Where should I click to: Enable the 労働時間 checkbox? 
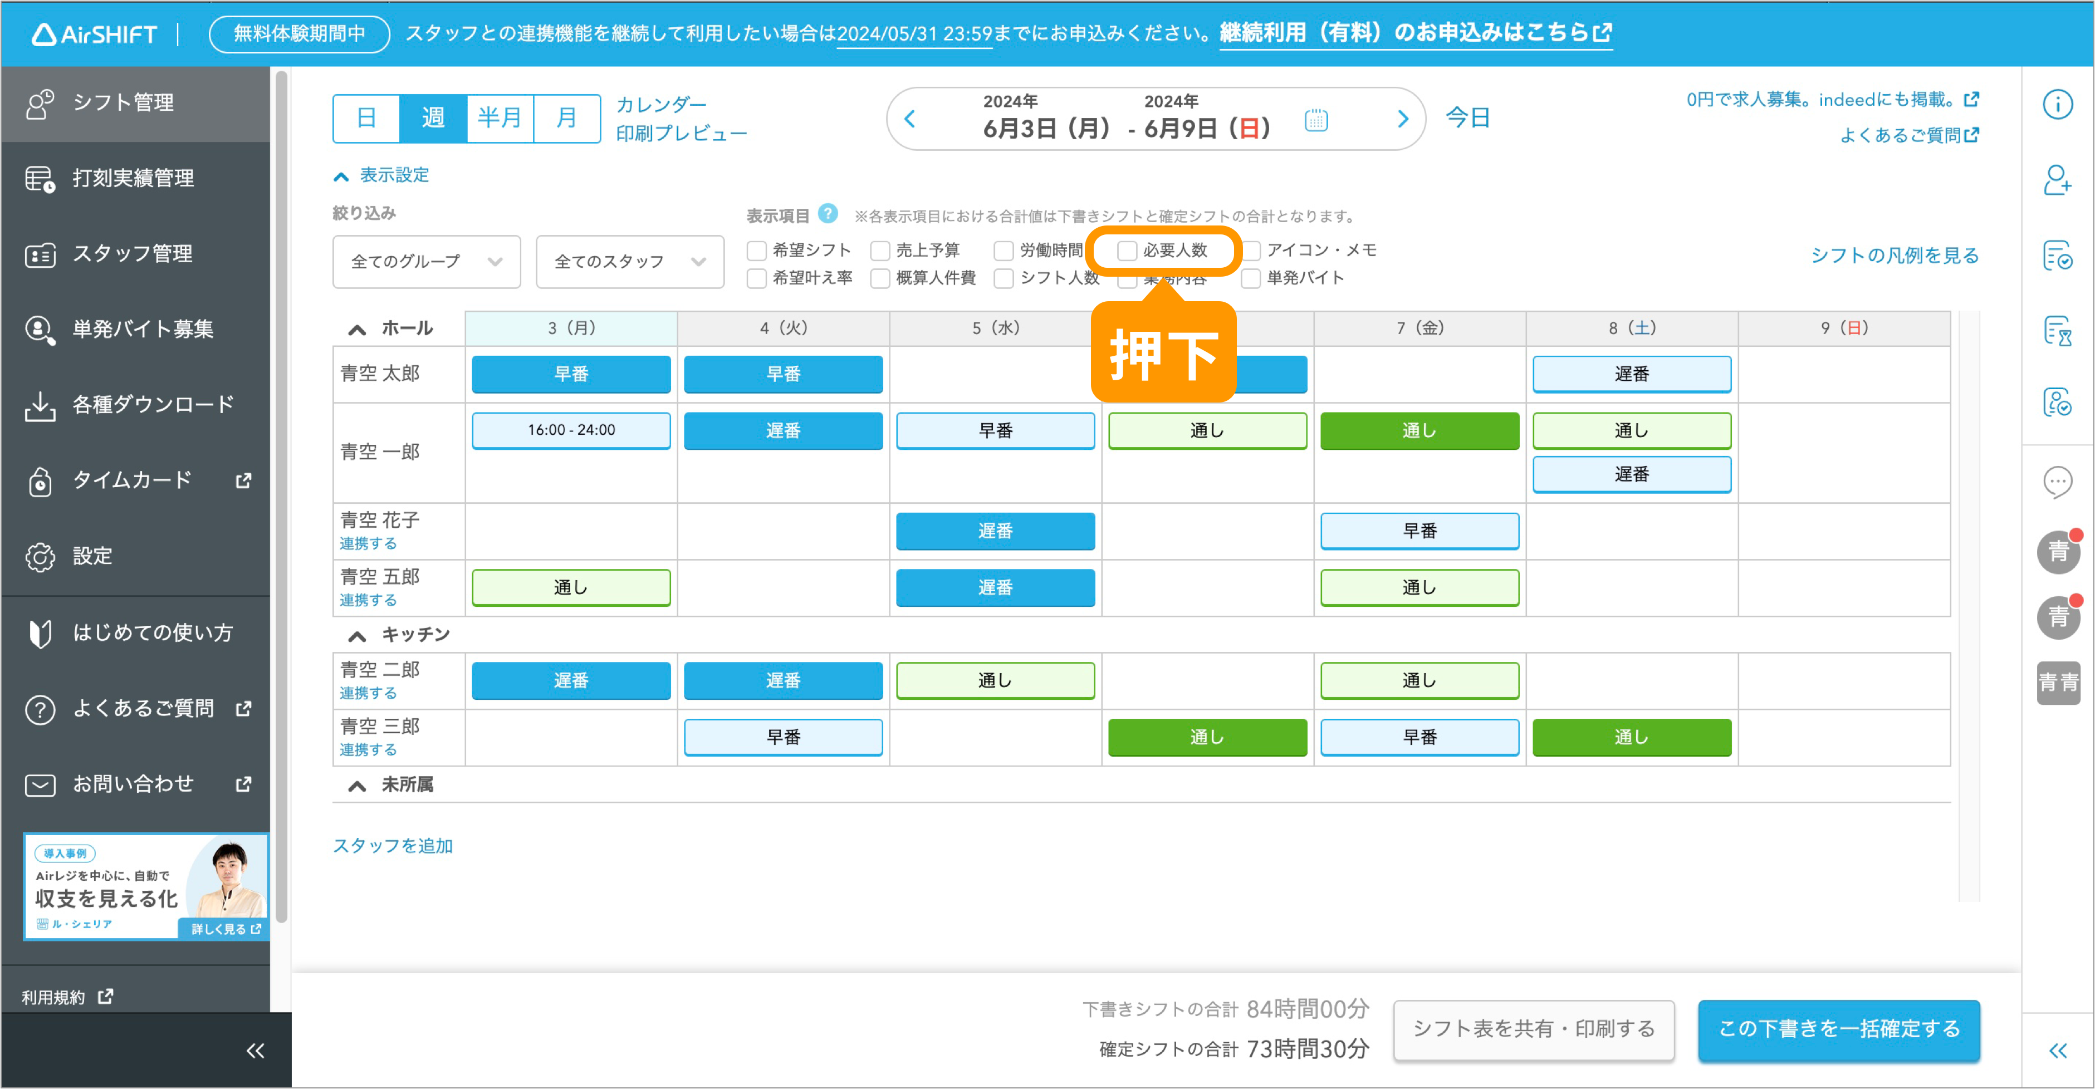(x=1004, y=251)
